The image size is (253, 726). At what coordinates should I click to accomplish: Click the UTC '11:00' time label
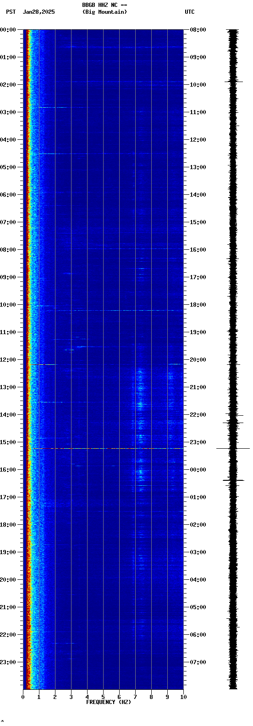[x=198, y=112]
